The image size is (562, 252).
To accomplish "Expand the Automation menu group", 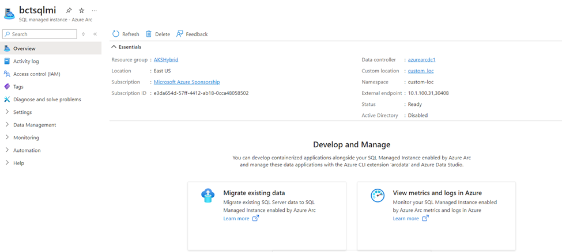I will 7,150.
